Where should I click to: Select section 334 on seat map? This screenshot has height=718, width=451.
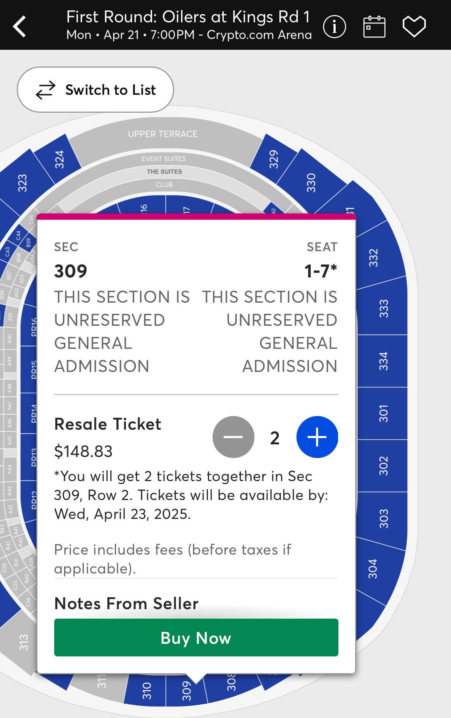pos(384,361)
